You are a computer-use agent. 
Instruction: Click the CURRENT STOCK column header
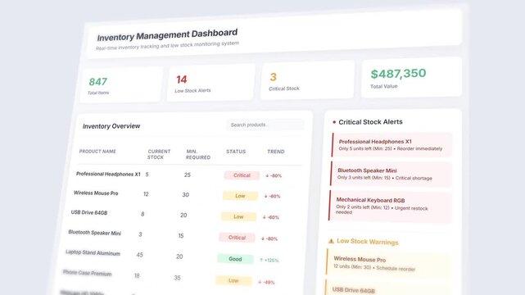click(159, 154)
